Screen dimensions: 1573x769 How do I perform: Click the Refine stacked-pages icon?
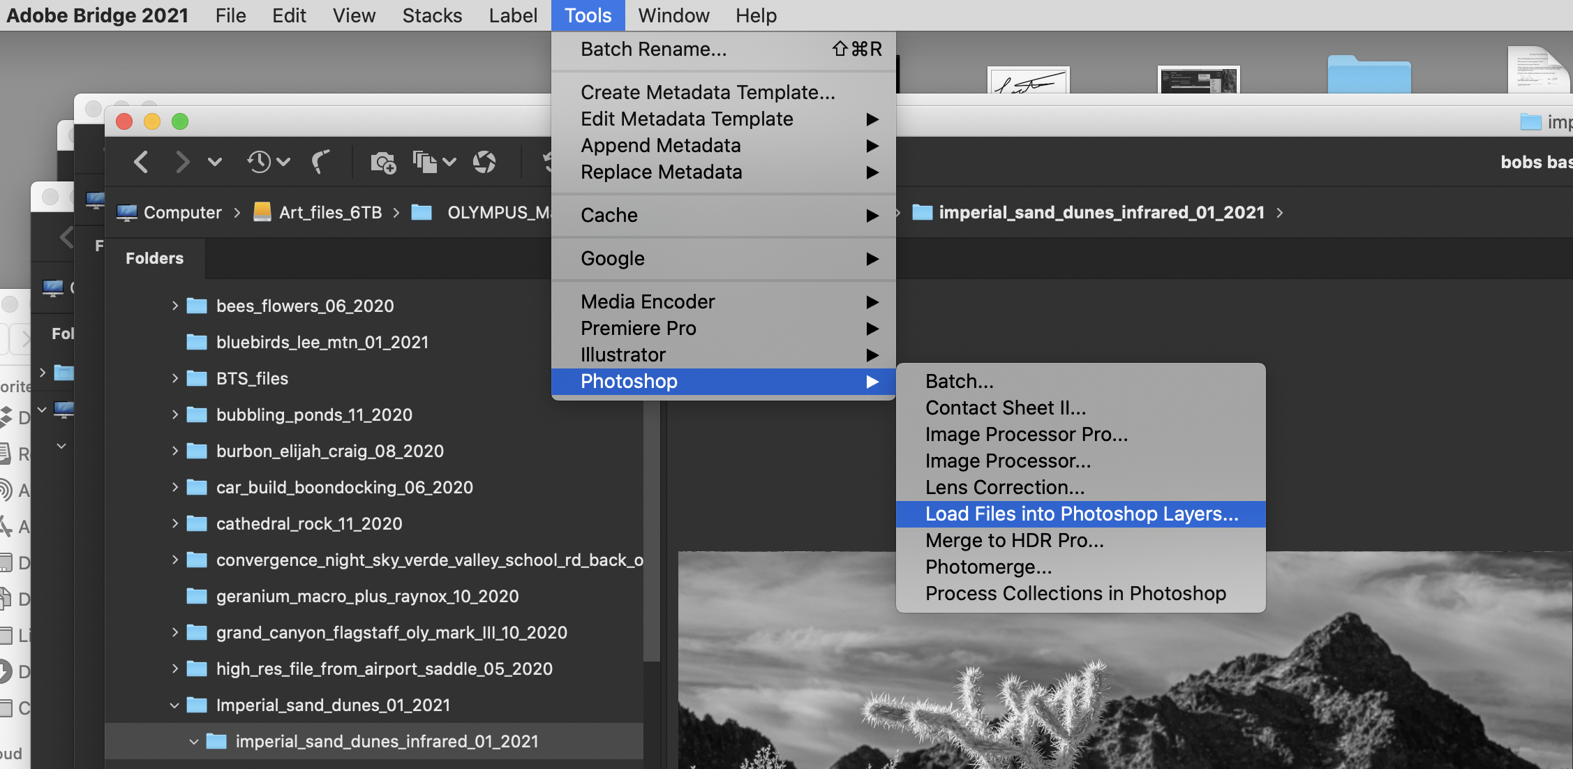[425, 162]
